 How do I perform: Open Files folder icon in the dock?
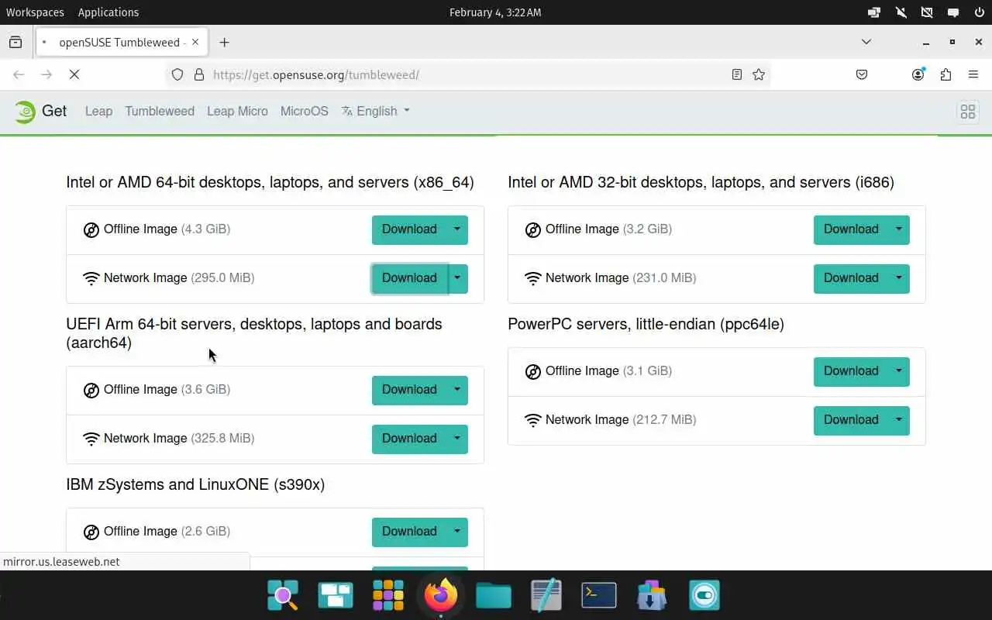coord(494,595)
